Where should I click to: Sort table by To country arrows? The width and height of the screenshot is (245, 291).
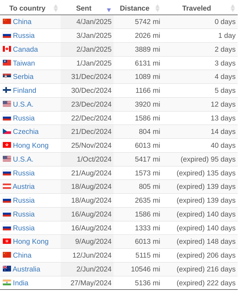pos(56,8)
